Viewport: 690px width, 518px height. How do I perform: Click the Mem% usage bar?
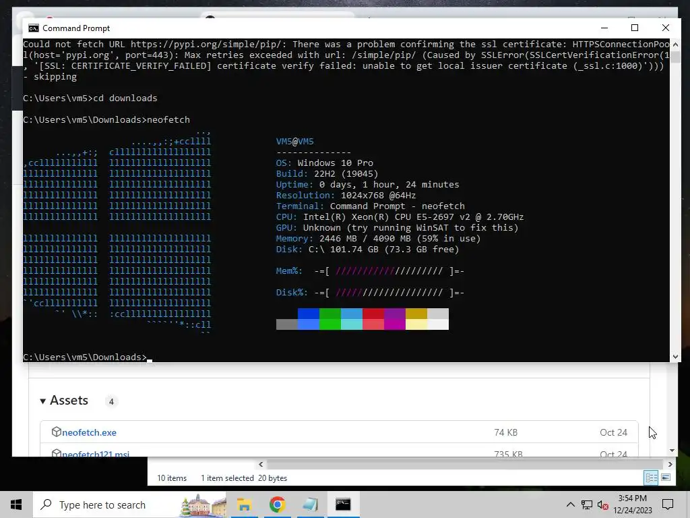point(389,271)
